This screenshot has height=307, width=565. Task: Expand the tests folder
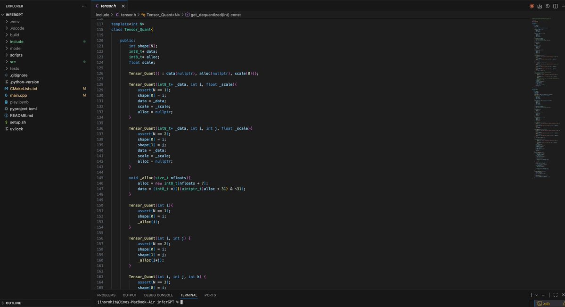(x=15, y=68)
